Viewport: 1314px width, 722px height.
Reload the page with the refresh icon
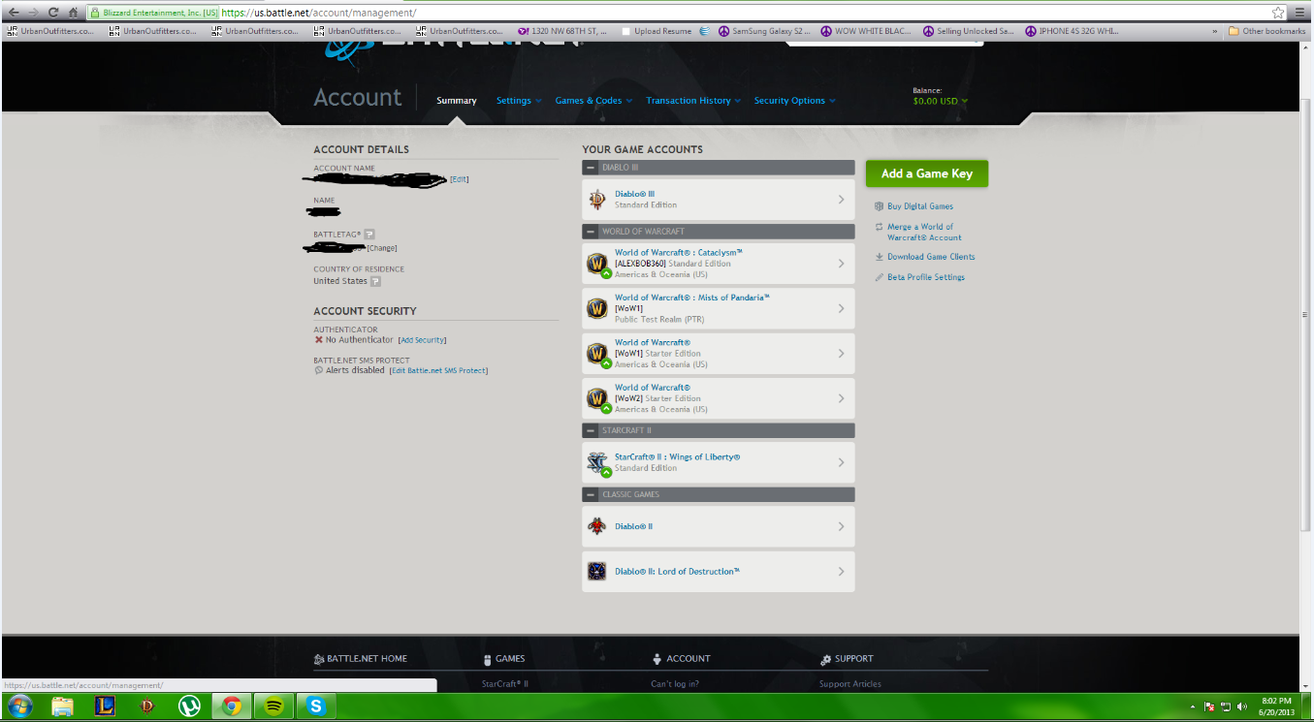tap(53, 13)
